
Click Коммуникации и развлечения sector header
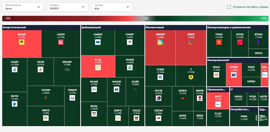[x=238, y=27]
